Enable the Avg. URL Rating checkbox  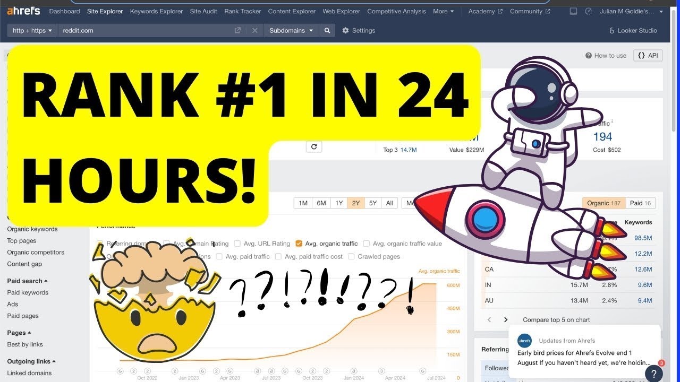[x=237, y=244]
